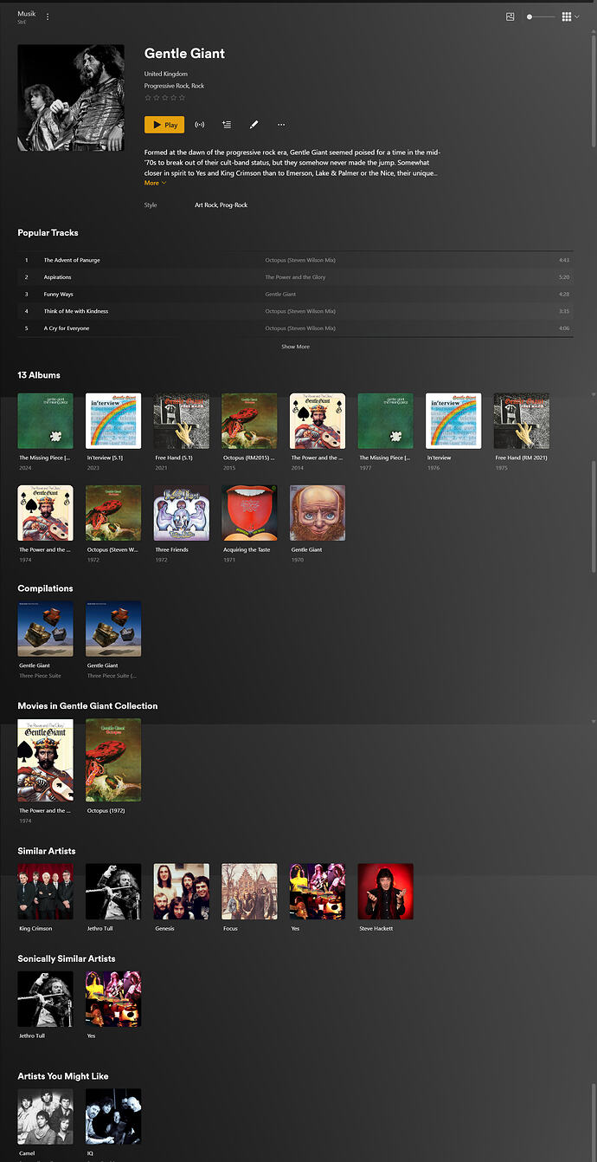Add artist to queue with playlist icon
This screenshot has width=597, height=1162.
(x=227, y=125)
